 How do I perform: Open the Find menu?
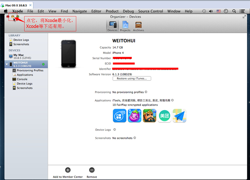coord(64,11)
